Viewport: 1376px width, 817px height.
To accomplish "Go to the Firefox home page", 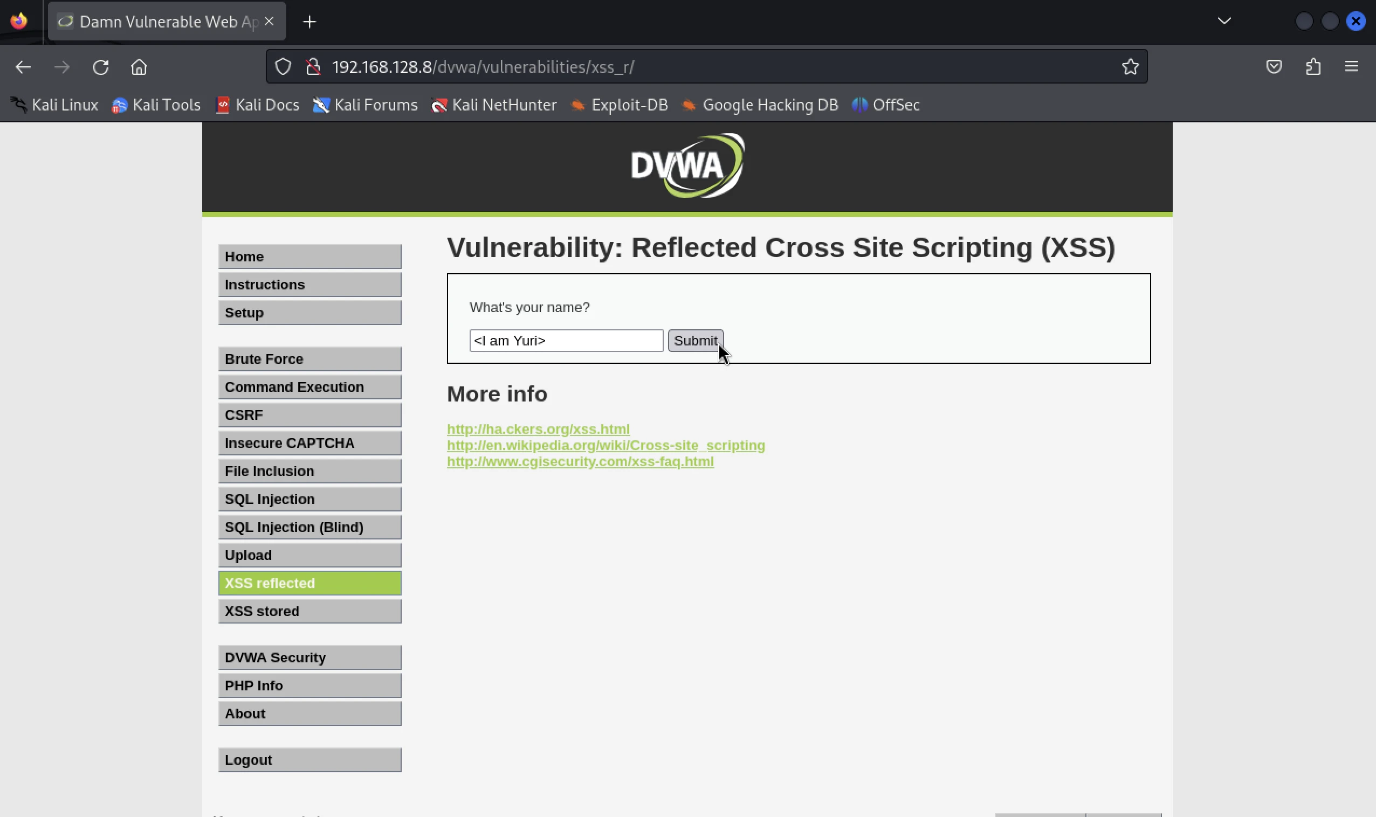I will pyautogui.click(x=139, y=67).
